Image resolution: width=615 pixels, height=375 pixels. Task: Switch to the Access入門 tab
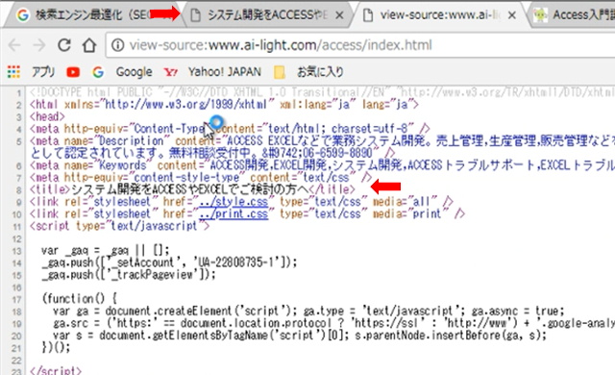(574, 15)
